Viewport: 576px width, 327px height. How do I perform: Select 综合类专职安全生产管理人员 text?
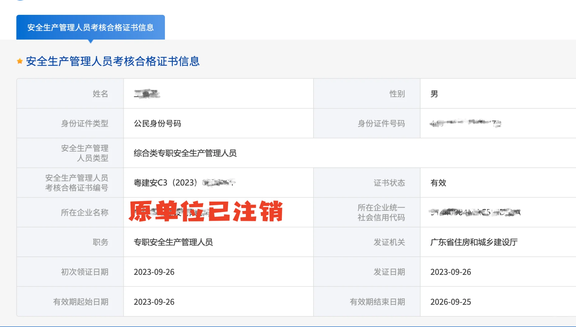(x=185, y=154)
